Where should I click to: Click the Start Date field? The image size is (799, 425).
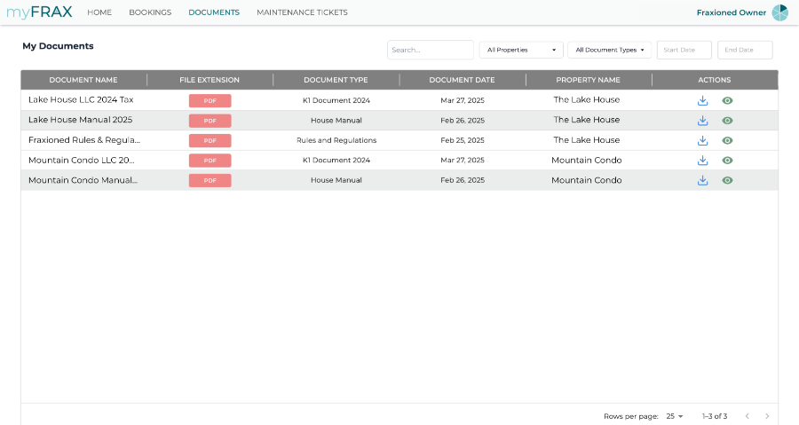coord(684,50)
